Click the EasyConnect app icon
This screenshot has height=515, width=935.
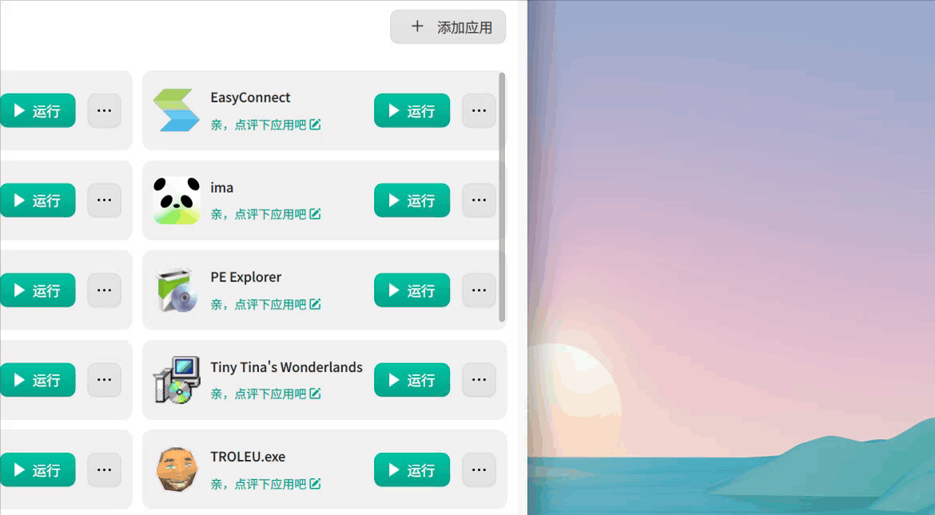pos(176,110)
